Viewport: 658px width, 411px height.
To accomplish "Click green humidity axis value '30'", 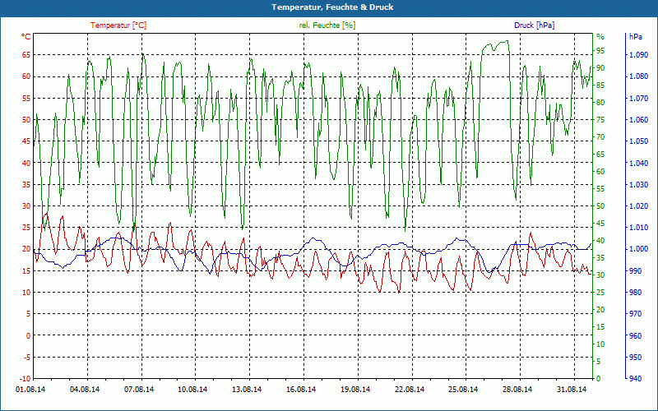I will click(600, 275).
